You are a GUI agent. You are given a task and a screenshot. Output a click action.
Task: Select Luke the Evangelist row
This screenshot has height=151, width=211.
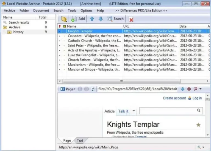pos(133,55)
